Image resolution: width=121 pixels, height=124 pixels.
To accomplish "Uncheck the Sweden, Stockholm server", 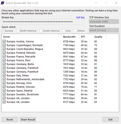I will (x=4, y=95).
